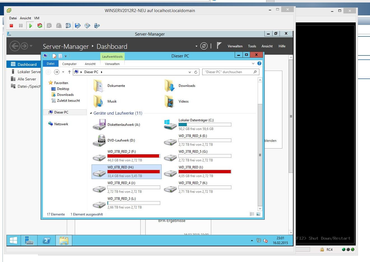
Task: Open Explorer Ansicht ribbon tab
Action: pyautogui.click(x=90, y=64)
